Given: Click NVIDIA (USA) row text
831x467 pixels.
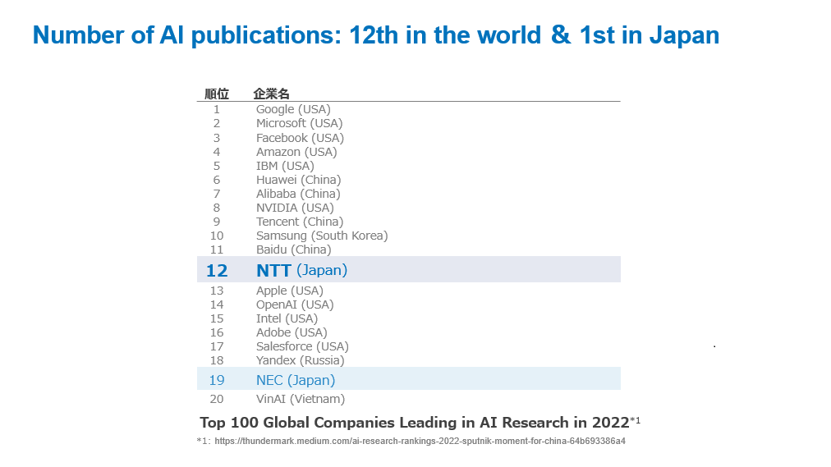Looking at the screenshot, I should pyautogui.click(x=295, y=208).
